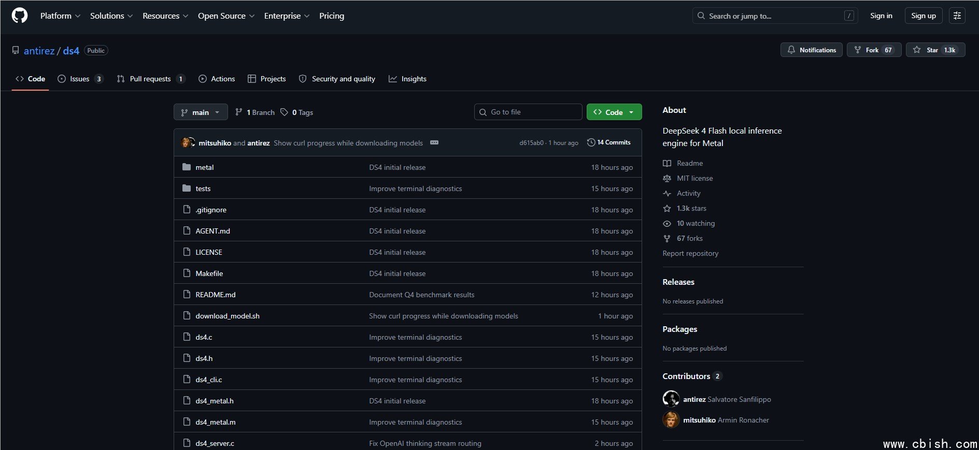Viewport: 979px width, 450px height.
Task: Click the fork icon on Fork button
Action: (x=858, y=50)
